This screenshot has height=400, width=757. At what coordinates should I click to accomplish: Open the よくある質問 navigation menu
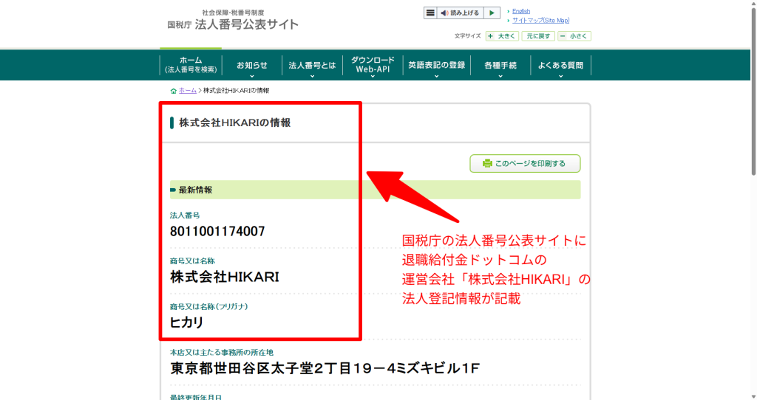[560, 65]
